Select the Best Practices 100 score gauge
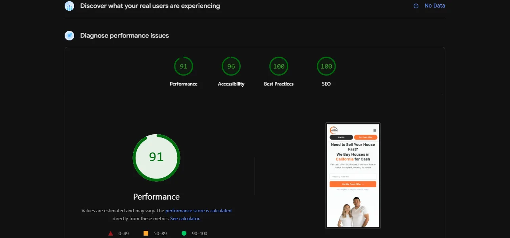The image size is (510, 238). (279, 67)
